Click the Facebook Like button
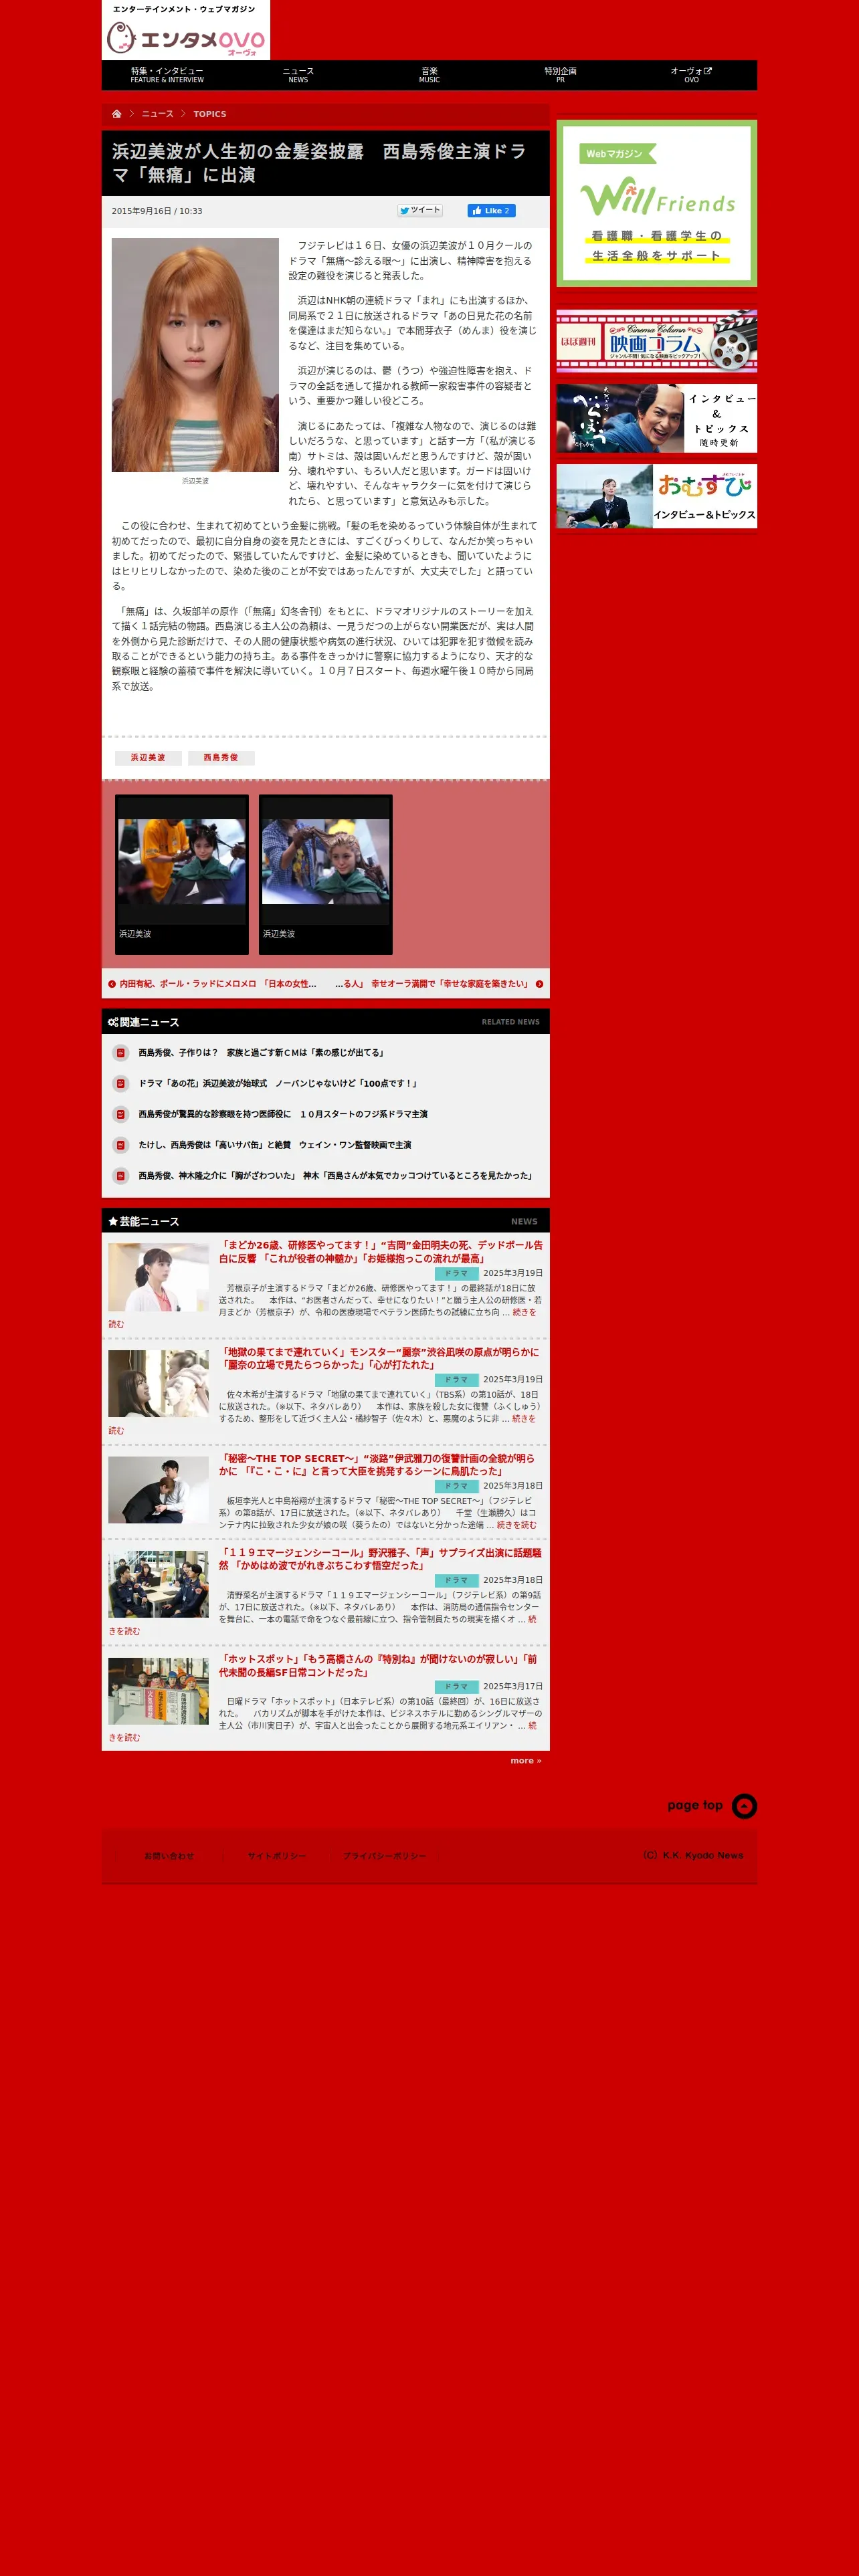Viewport: 859px width, 2576px height. (x=491, y=210)
